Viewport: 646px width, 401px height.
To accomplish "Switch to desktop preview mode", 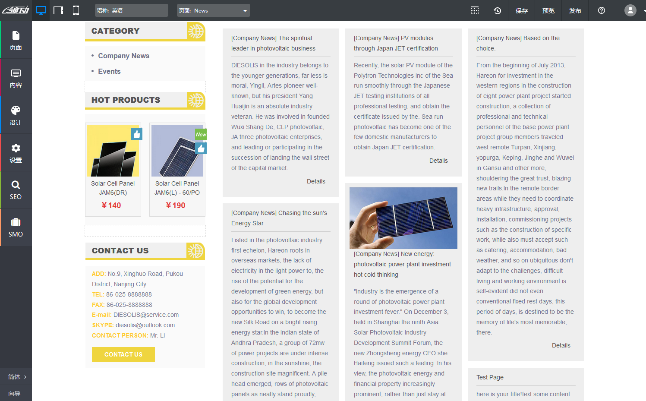I will 41,10.
